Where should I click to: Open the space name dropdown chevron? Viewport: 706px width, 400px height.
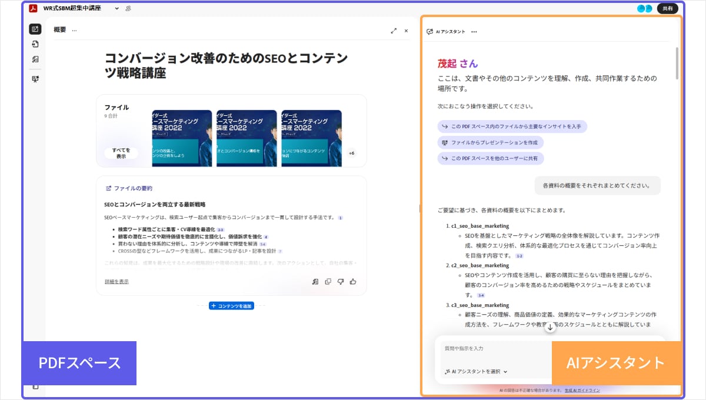pyautogui.click(x=116, y=8)
